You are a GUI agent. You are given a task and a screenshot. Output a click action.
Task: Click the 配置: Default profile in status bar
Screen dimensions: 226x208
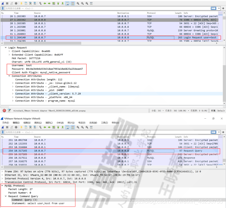click(x=218, y=111)
